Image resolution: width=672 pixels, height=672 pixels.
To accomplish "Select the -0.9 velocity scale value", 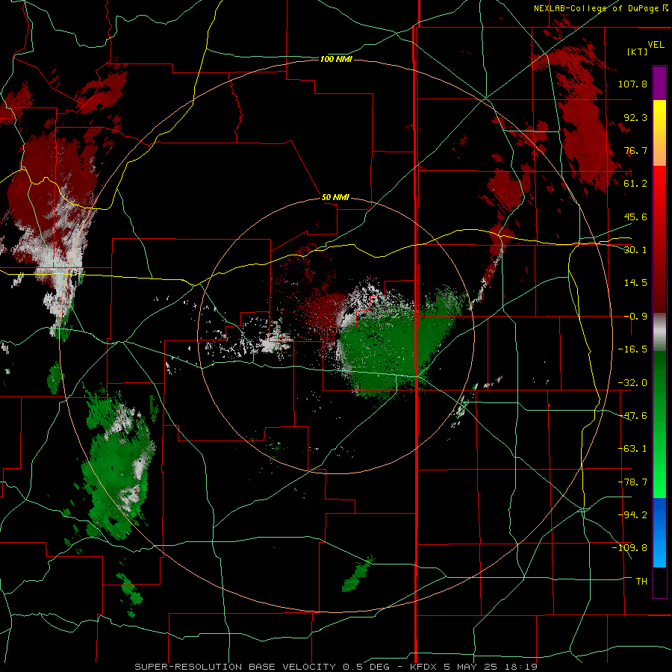I will (x=635, y=317).
